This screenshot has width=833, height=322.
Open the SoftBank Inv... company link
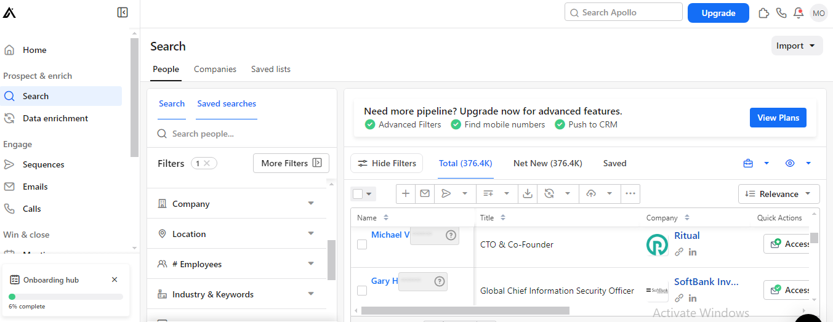[x=706, y=281]
